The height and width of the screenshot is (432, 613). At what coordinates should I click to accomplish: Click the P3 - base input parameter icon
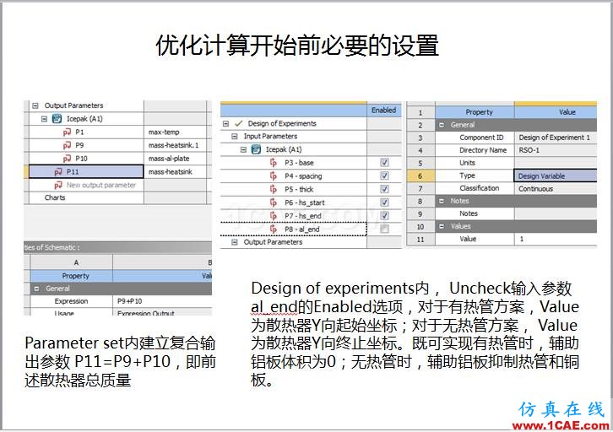(x=274, y=163)
